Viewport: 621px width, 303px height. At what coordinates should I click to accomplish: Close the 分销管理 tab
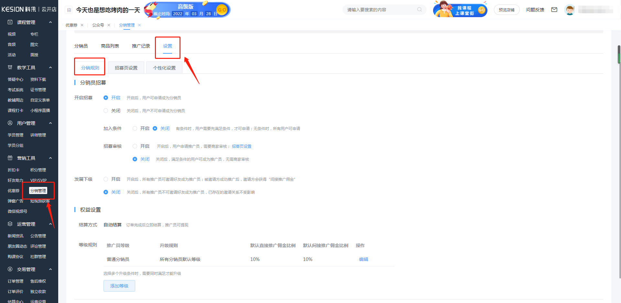tap(139, 25)
